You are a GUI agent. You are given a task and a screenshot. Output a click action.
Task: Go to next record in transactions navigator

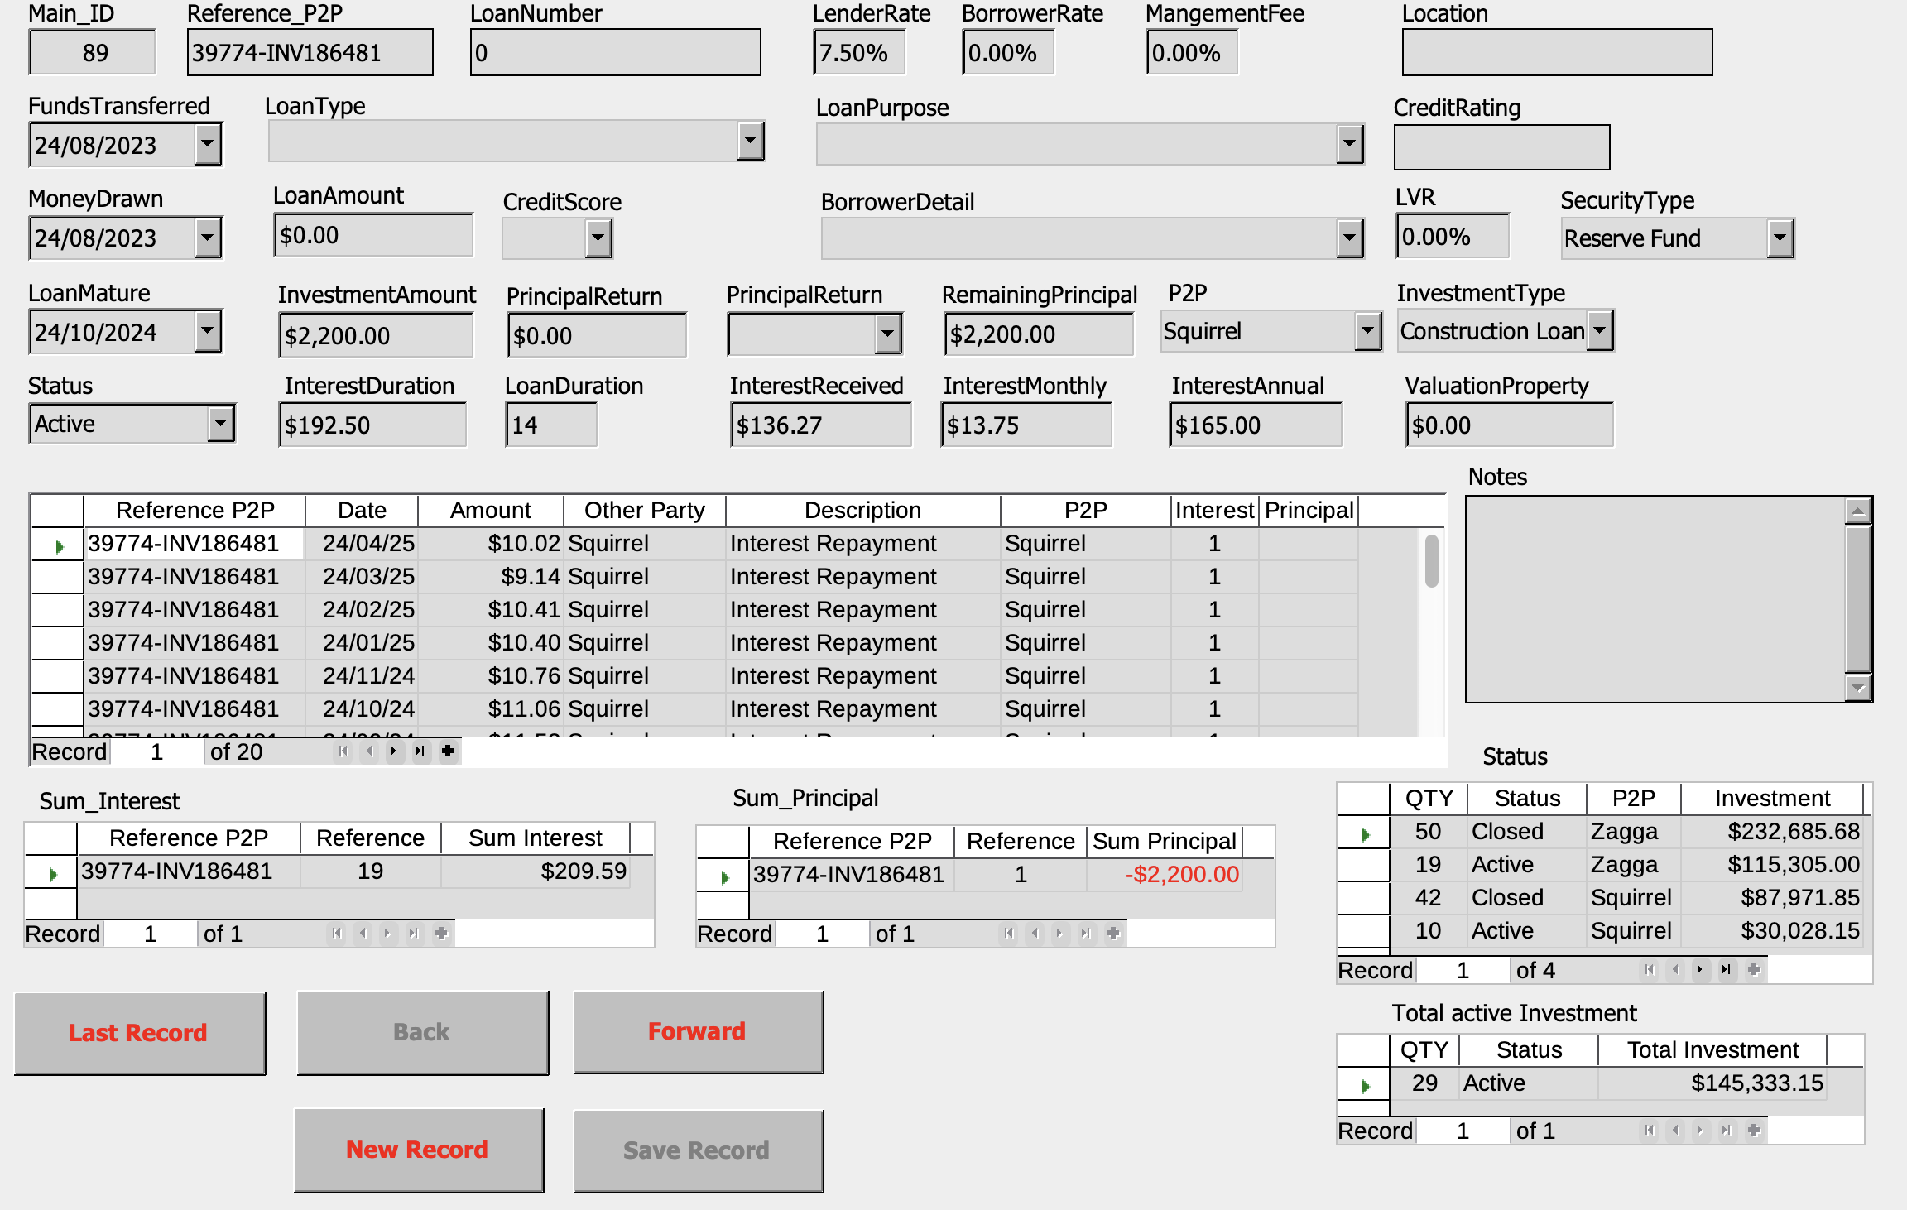[x=394, y=751]
